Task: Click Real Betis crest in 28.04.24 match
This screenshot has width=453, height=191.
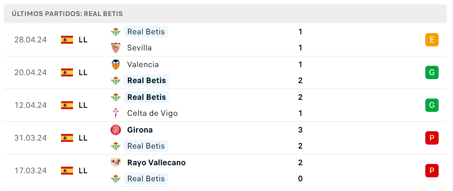Action: point(116,32)
